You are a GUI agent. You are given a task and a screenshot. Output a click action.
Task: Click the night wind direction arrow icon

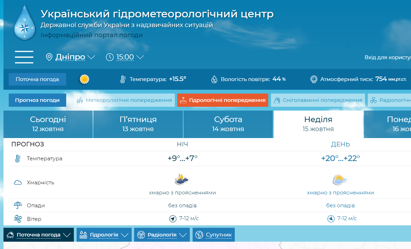173,219
